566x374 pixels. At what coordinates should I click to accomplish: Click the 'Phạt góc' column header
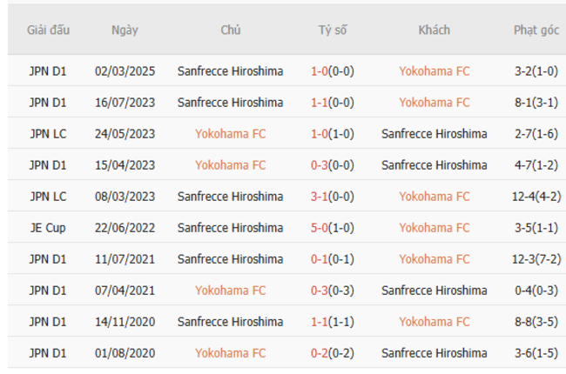(536, 30)
